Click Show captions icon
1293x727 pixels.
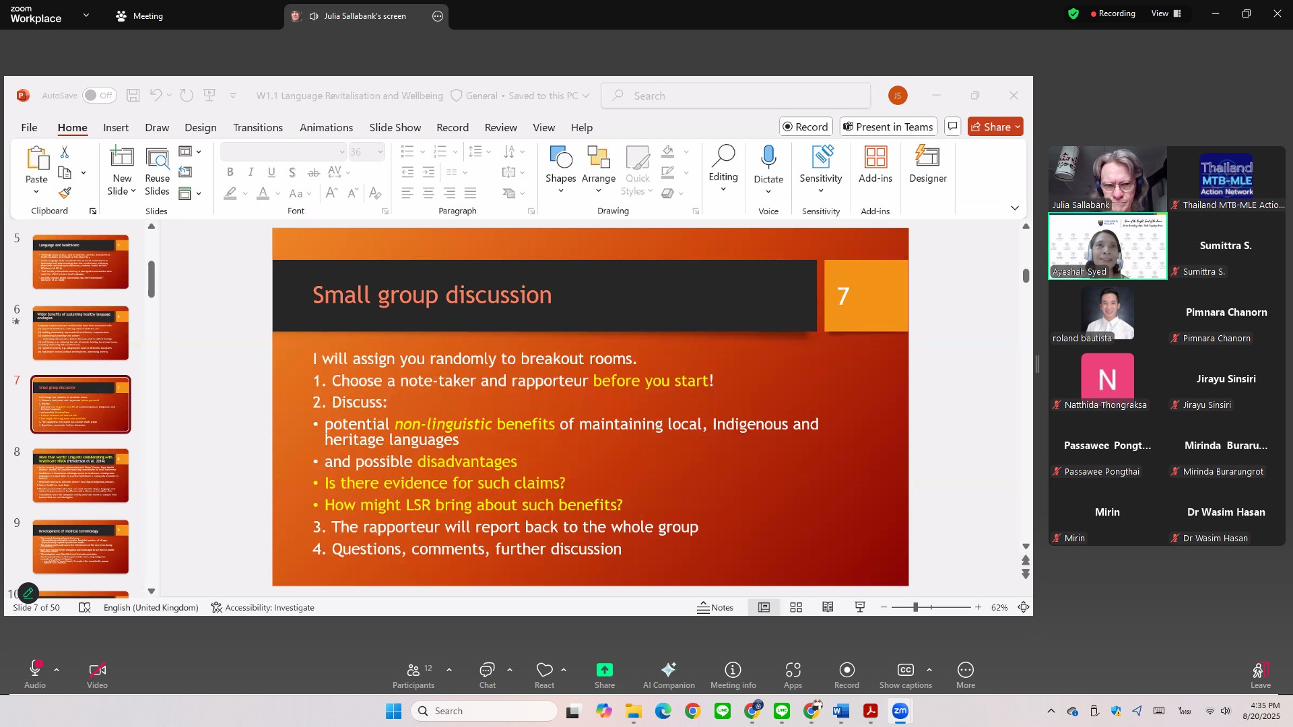pyautogui.click(x=905, y=670)
